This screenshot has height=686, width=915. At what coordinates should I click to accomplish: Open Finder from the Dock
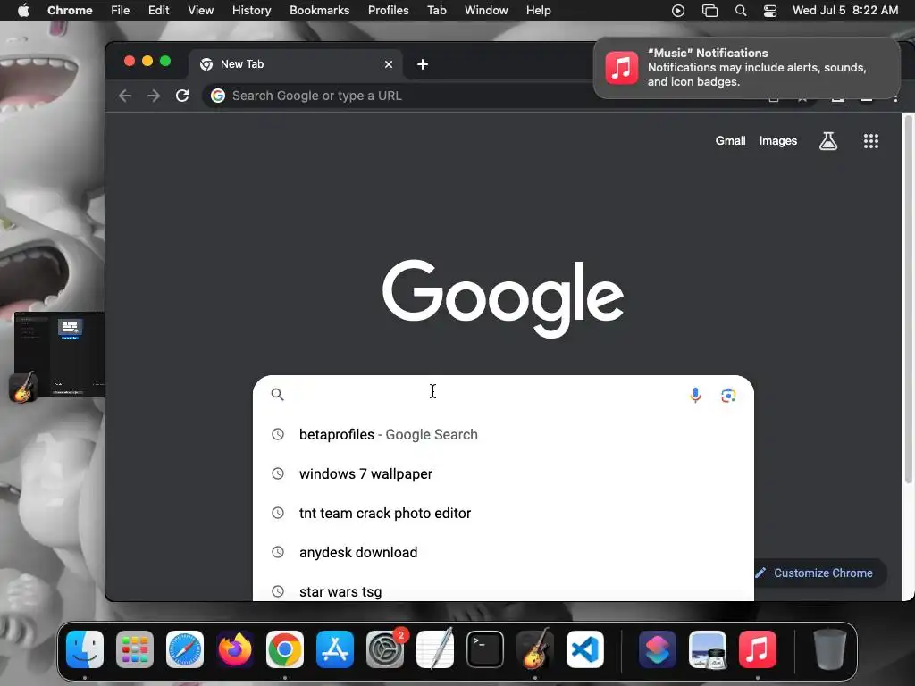click(x=85, y=649)
